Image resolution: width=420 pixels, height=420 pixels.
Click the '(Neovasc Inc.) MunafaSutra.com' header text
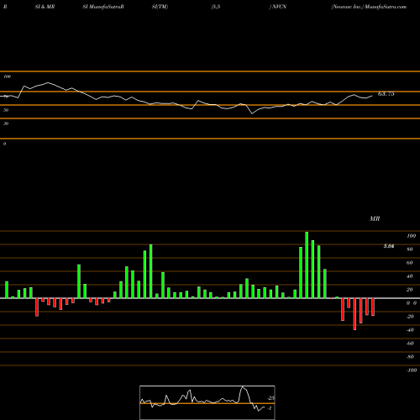point(369,7)
